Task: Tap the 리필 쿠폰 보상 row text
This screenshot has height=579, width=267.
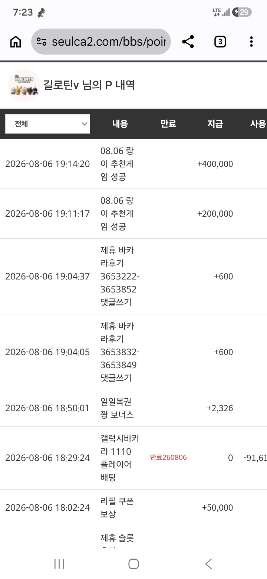Action: point(117,507)
